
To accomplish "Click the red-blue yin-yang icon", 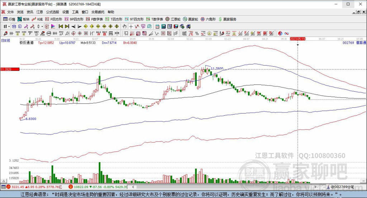I will tap(280, 33).
